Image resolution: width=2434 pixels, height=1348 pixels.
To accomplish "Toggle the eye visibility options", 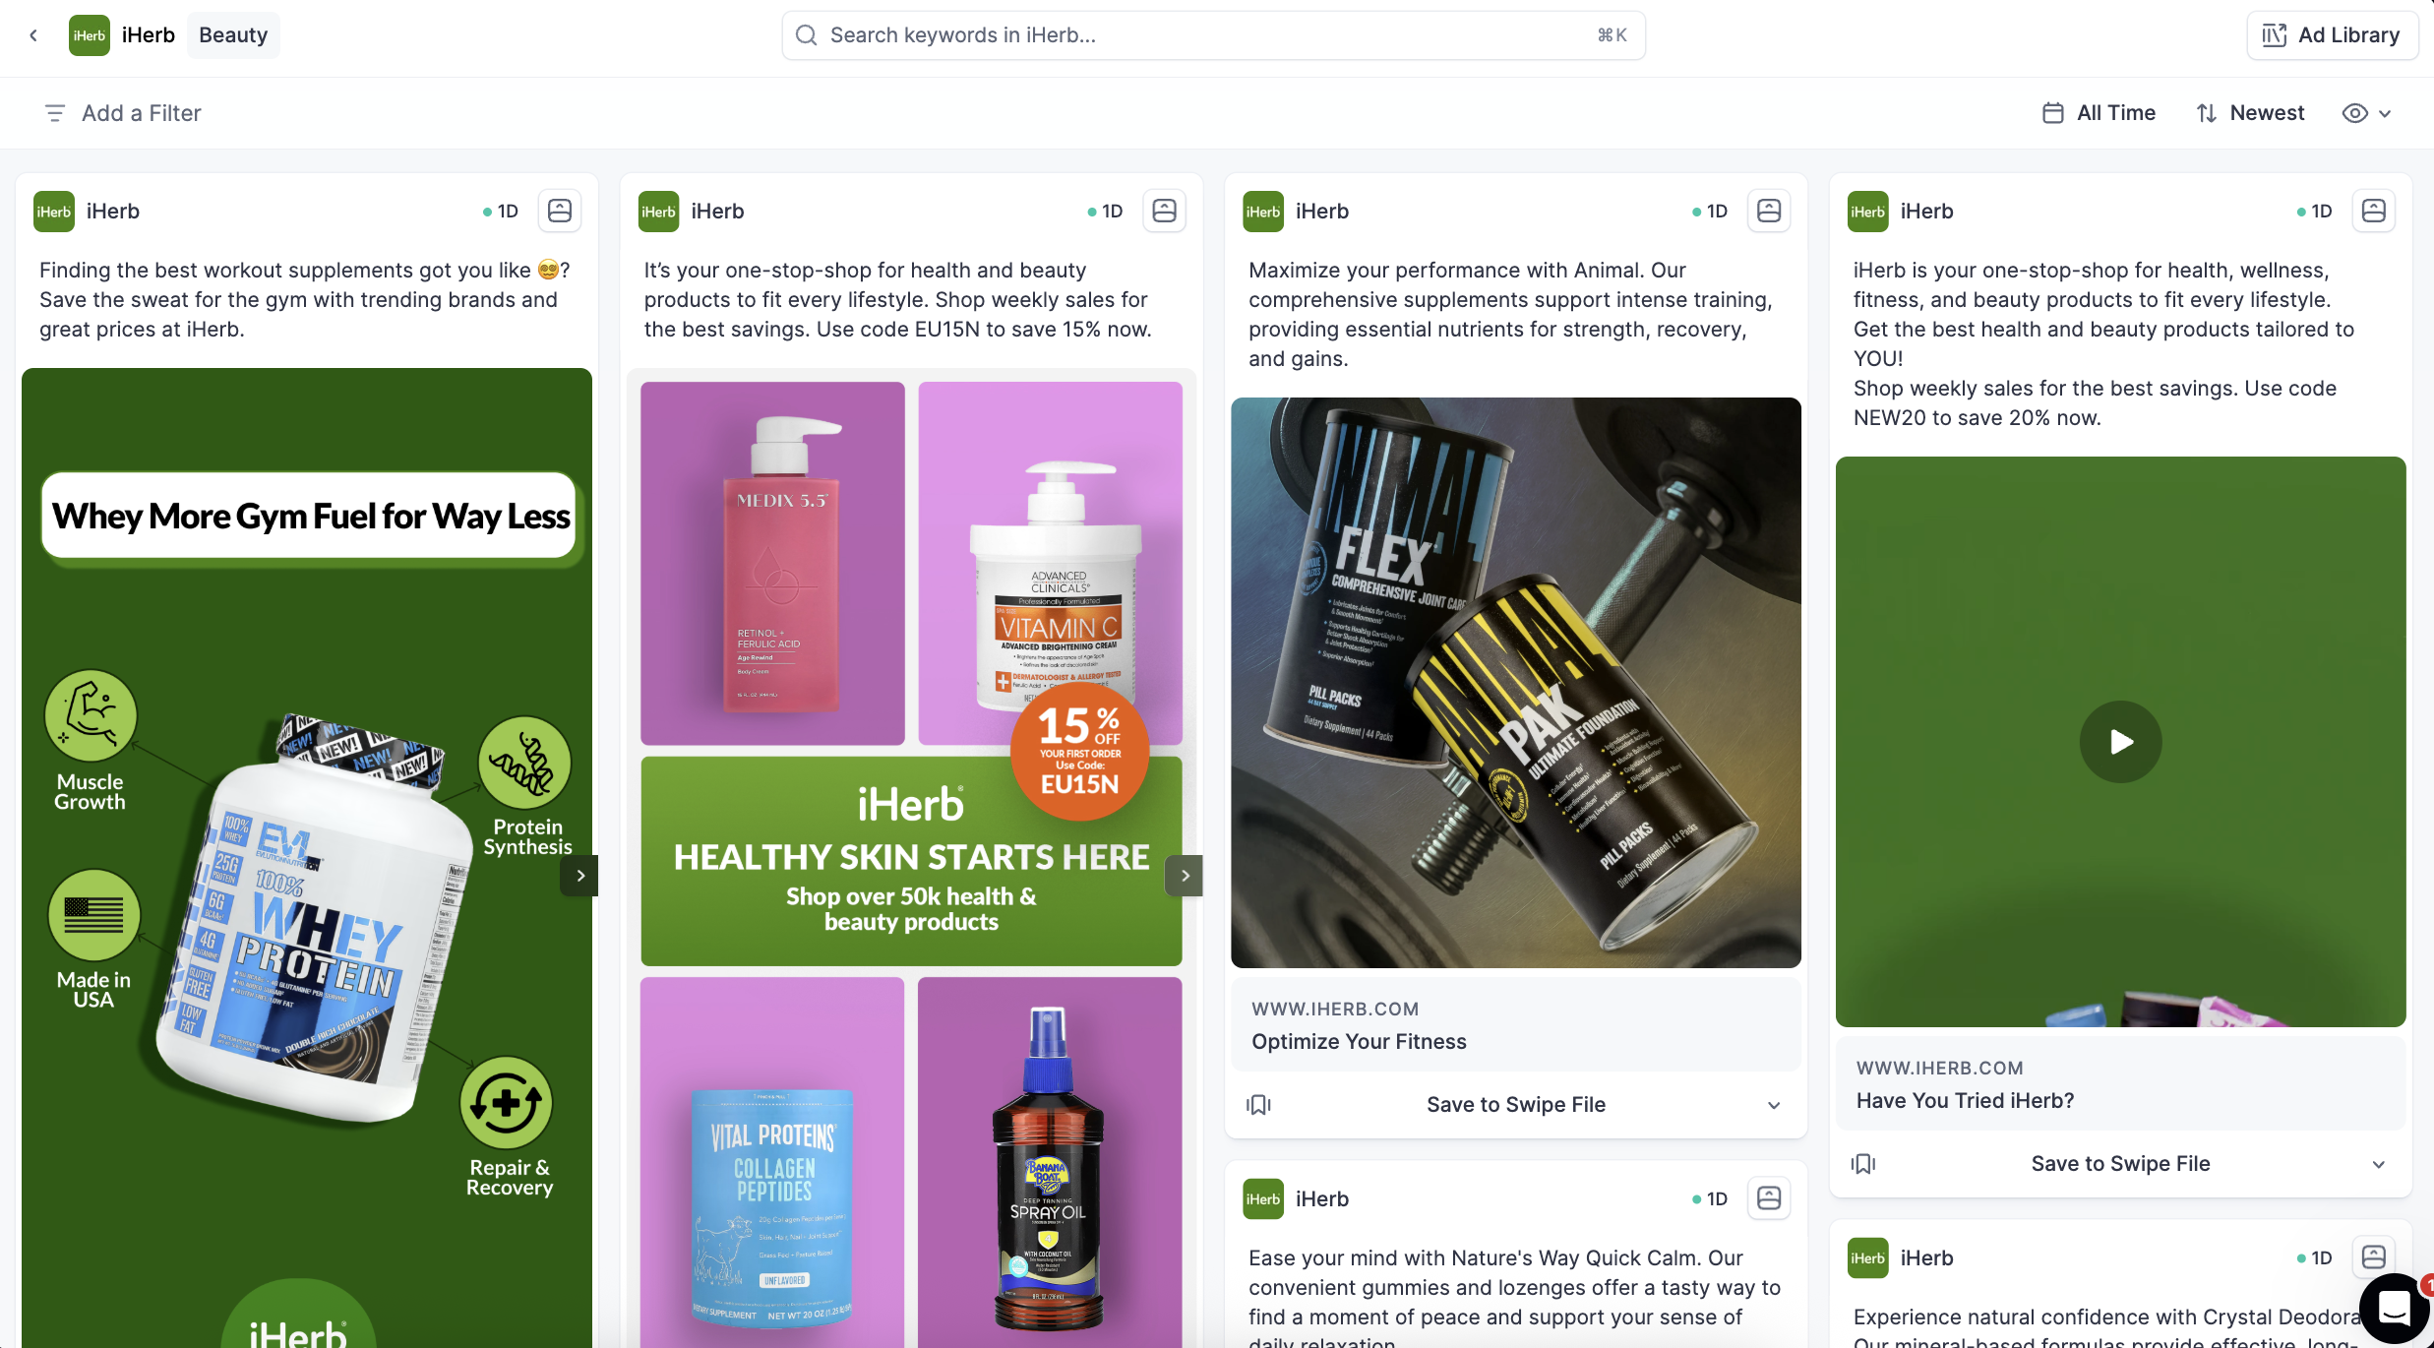I will 2366,113.
